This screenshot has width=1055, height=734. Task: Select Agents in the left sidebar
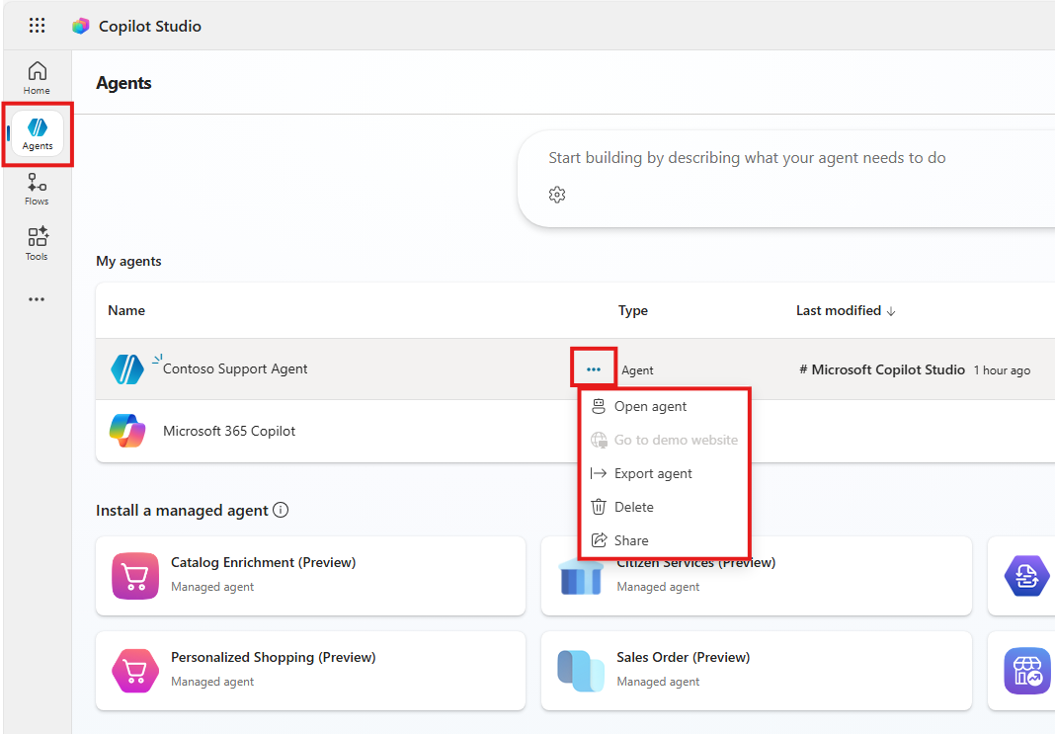38,134
